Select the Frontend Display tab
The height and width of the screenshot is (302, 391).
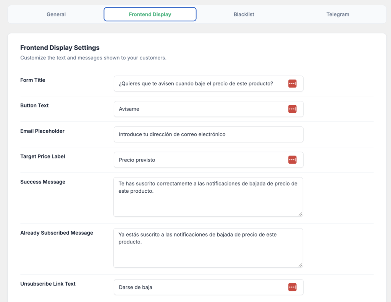click(x=150, y=14)
